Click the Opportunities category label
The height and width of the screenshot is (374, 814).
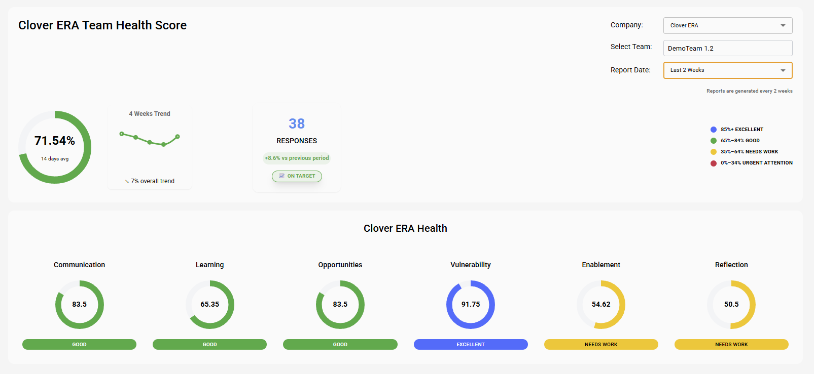pyautogui.click(x=340, y=265)
